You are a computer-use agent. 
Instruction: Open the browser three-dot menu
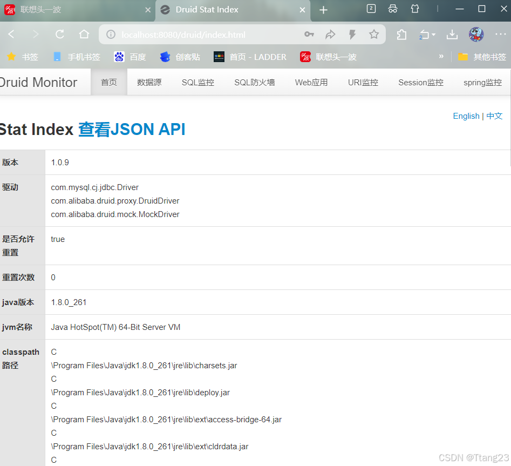(x=500, y=34)
